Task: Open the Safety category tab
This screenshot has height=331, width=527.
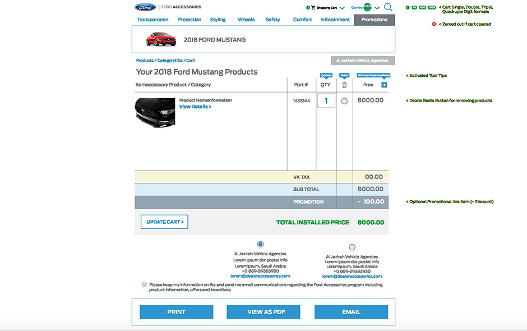Action: tap(272, 20)
